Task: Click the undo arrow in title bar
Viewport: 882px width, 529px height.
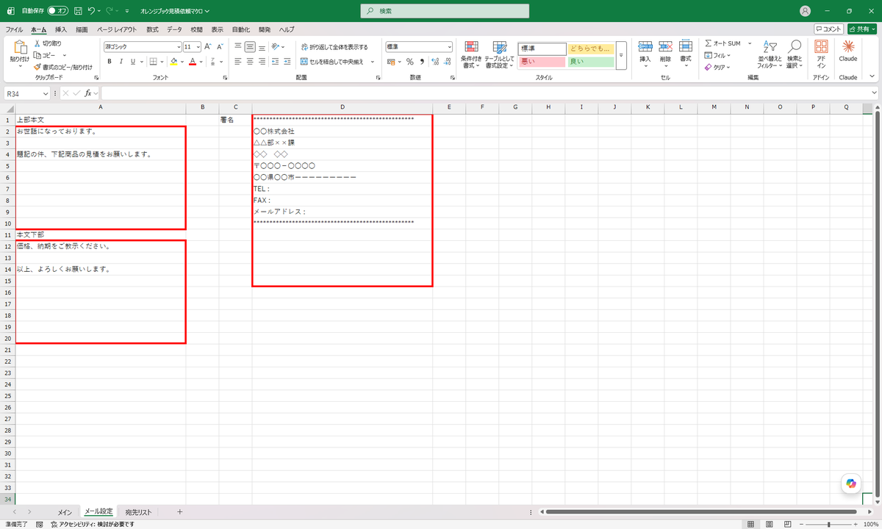Action: (x=91, y=11)
